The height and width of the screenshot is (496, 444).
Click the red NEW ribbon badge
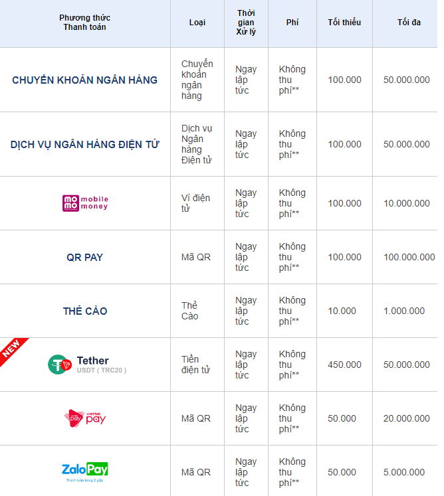(x=13, y=349)
